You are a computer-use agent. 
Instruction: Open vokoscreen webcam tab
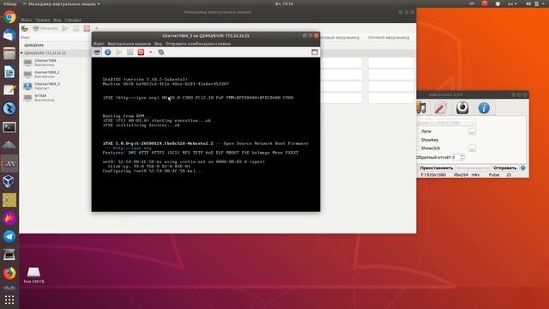coord(462,108)
